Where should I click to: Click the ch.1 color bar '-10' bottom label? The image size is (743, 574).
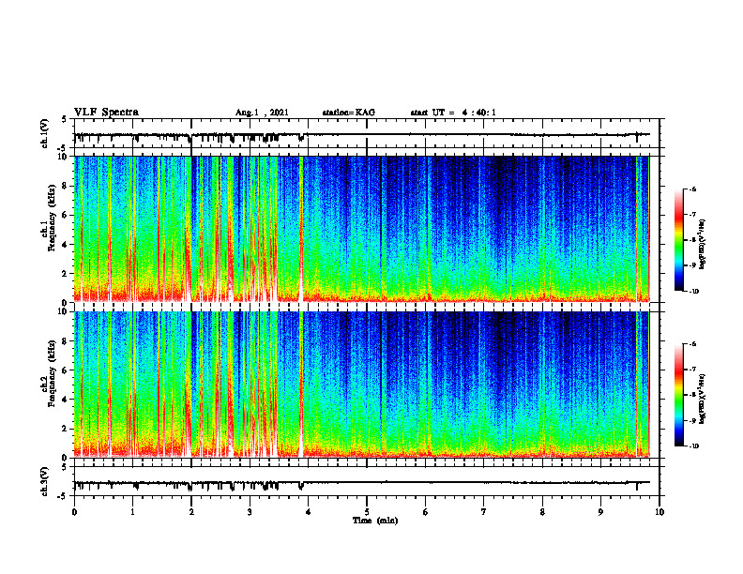coord(693,292)
